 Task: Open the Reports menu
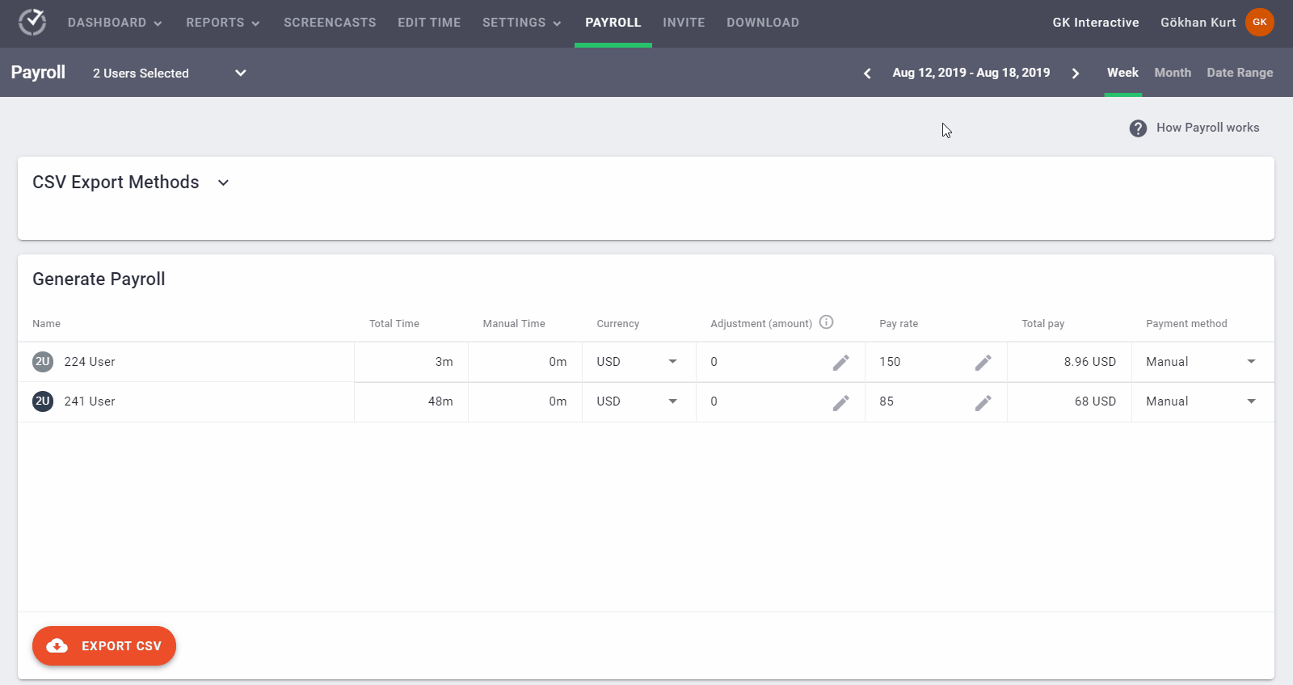pos(222,23)
